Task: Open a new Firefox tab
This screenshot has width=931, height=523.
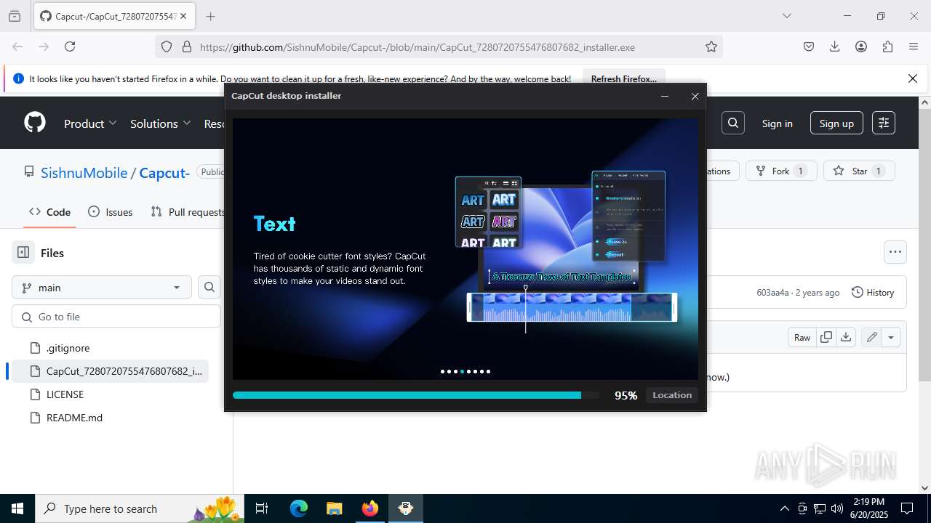Action: click(211, 16)
